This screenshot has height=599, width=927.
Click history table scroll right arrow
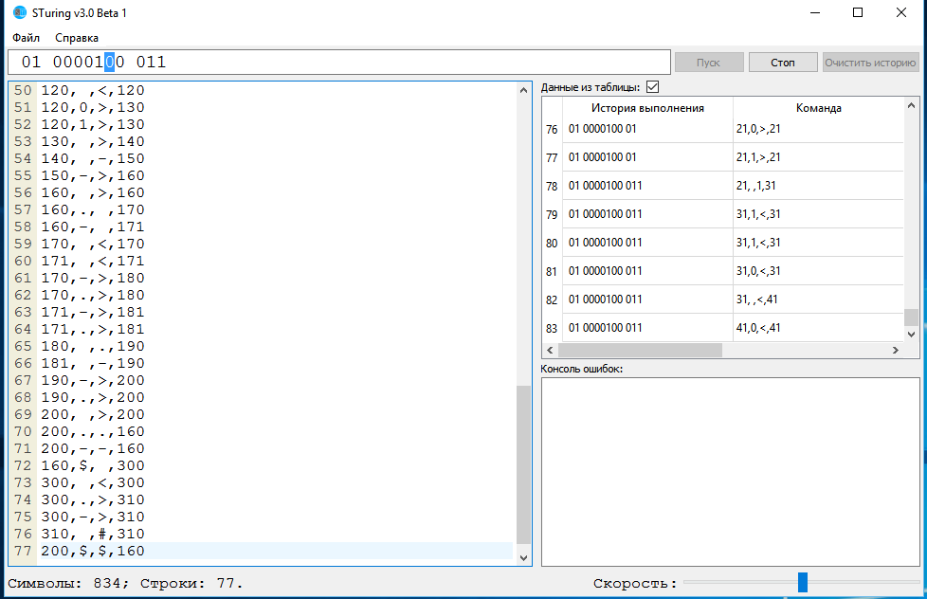pyautogui.click(x=895, y=350)
